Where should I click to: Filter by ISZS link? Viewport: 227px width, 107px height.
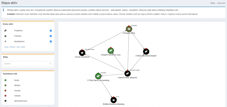point(23,47)
